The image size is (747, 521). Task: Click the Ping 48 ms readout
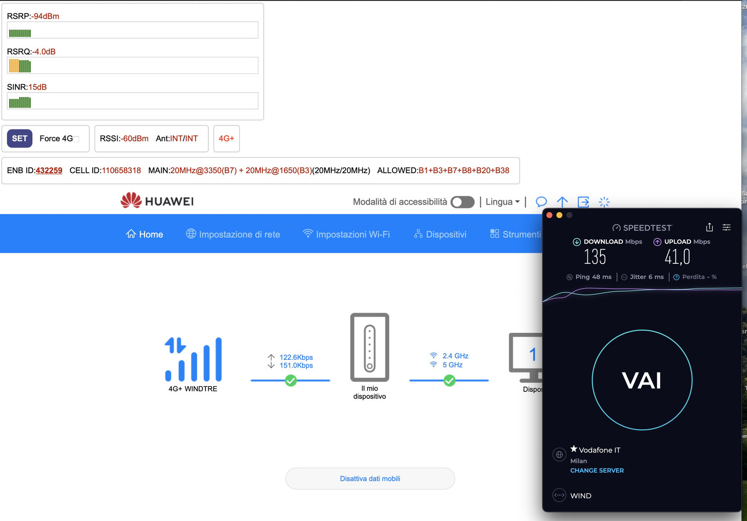589,277
